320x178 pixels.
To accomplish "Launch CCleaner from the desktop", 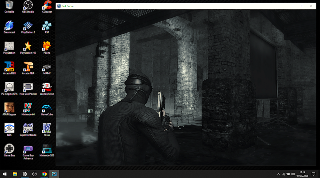I will click(x=47, y=6).
